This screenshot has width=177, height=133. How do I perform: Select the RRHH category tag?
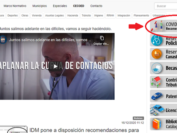(110, 16)
